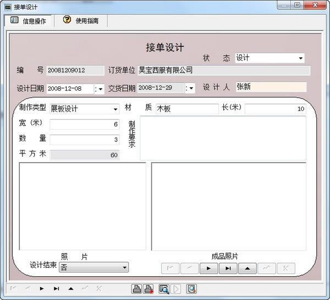Open the 设计日期 date picker arrow
This screenshot has height=300, width=330.
point(101,89)
